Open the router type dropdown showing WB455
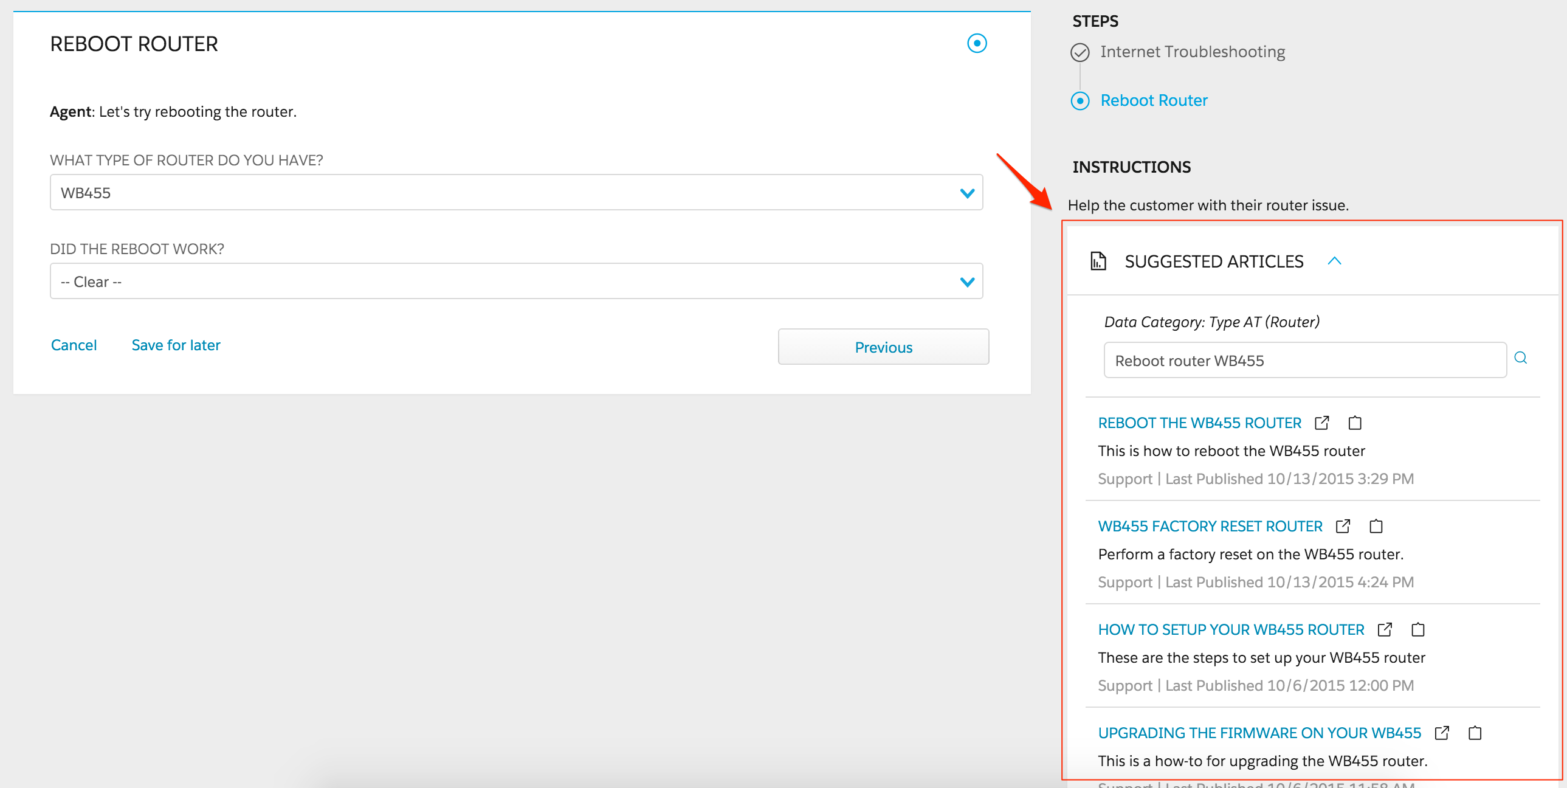The height and width of the screenshot is (788, 1567). tap(516, 193)
